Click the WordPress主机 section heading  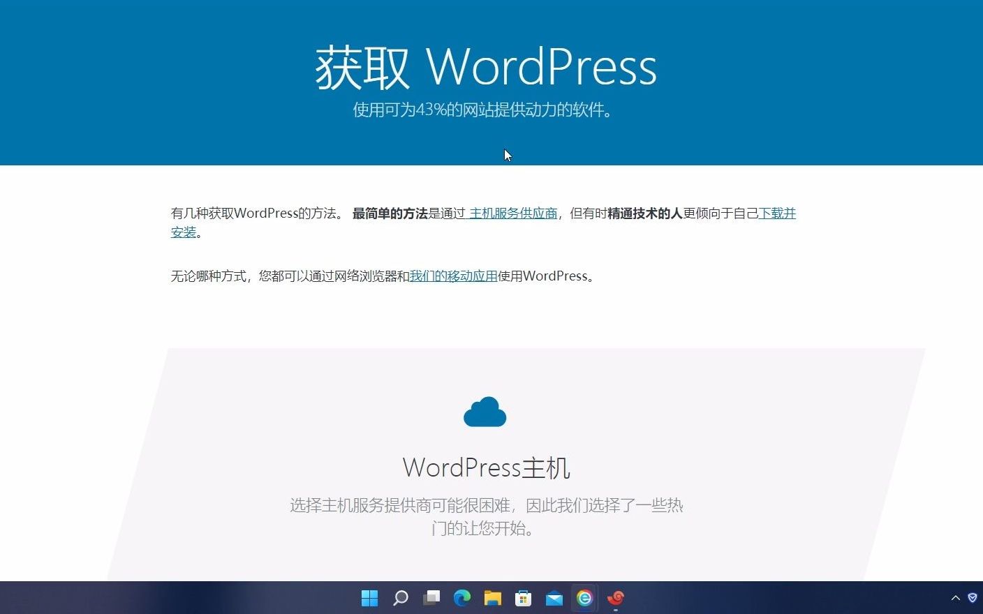[x=487, y=467]
